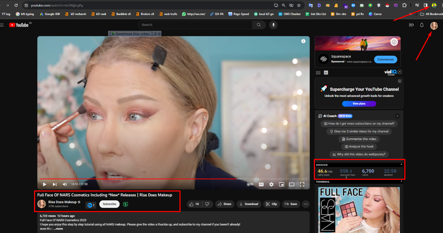The width and height of the screenshot is (443, 233).
Task: Click the voice search microphone icon
Action: [x=273, y=25]
